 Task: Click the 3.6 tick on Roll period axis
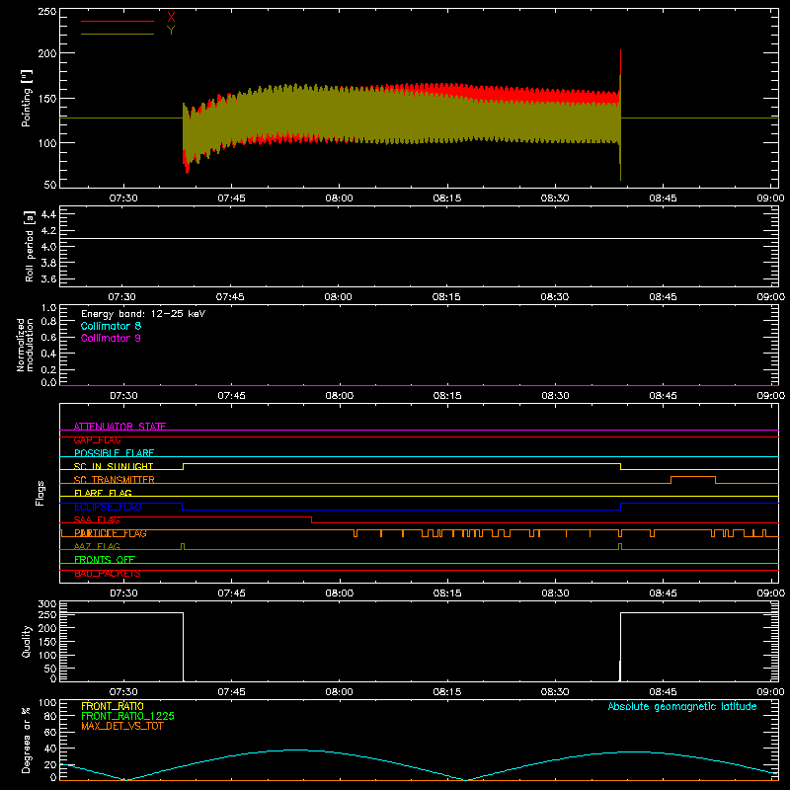point(48,279)
